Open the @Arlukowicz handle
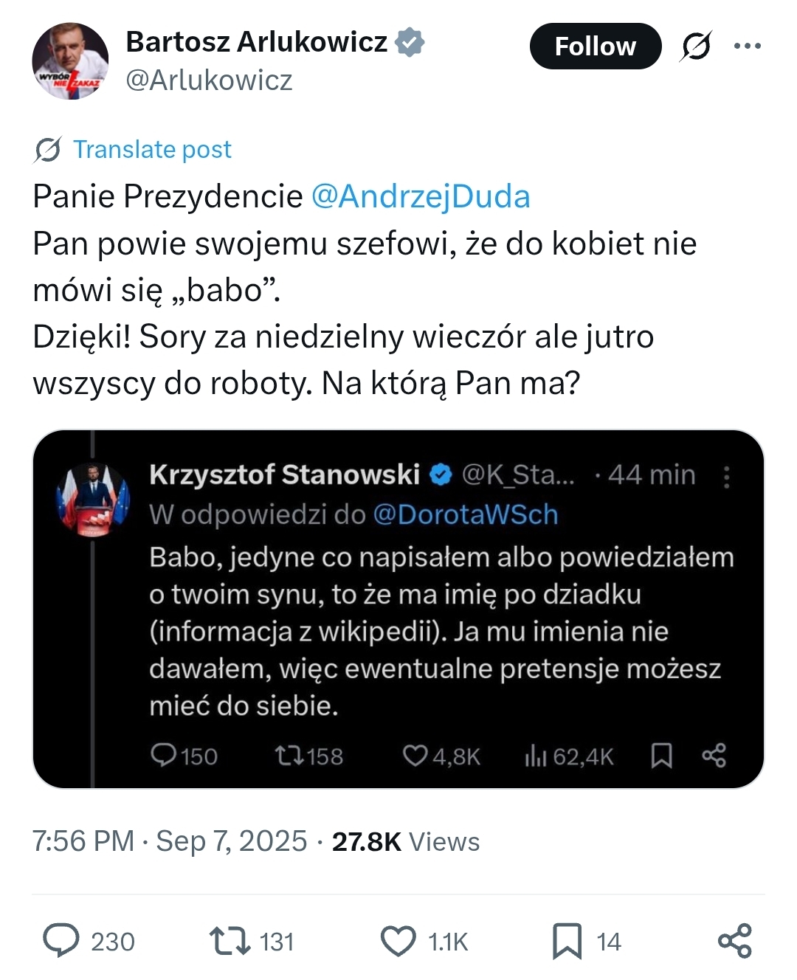The image size is (797, 980). point(210,80)
